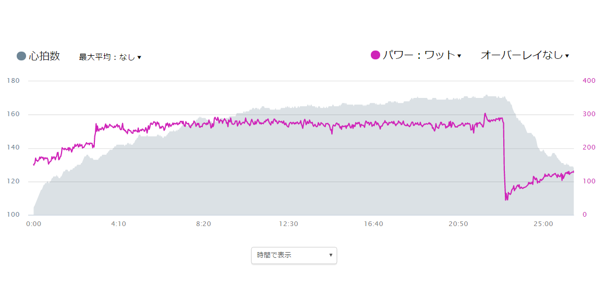Click the 12:30 time axis label

[288, 224]
